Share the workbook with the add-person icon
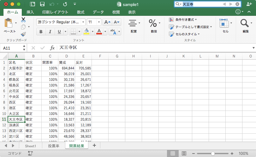Image resolution: width=256 pixels, height=157 pixels. [249, 4]
